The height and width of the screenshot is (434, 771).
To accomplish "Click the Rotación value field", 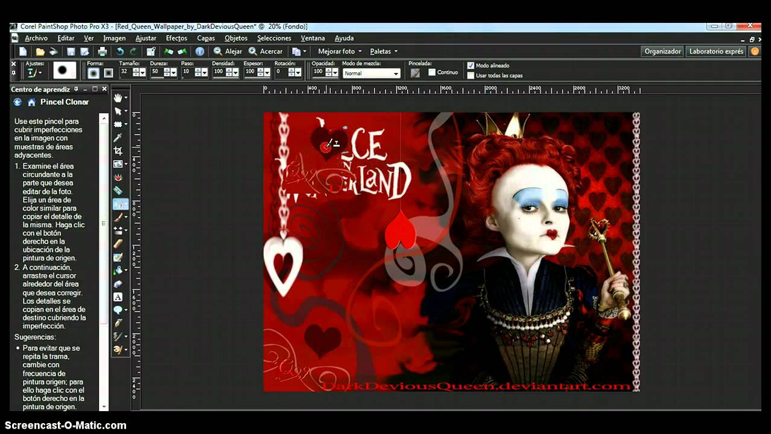I will [x=281, y=72].
